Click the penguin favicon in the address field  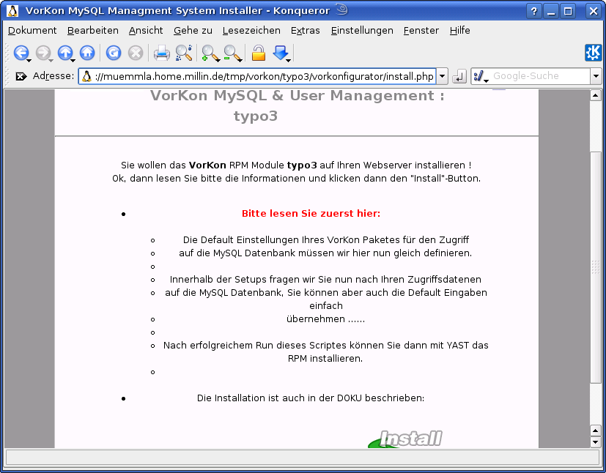(86, 76)
